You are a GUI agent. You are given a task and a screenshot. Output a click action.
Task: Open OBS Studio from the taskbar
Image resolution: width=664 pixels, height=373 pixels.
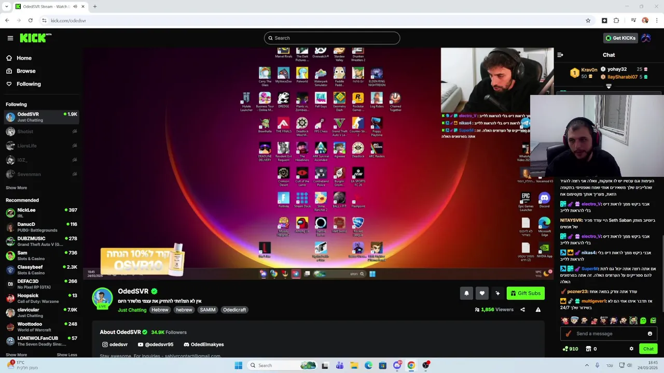425,365
